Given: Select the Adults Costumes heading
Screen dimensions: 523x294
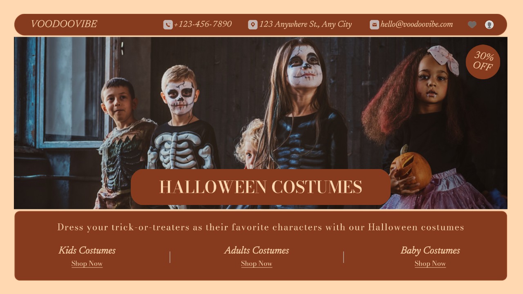Looking at the screenshot, I should [x=257, y=250].
